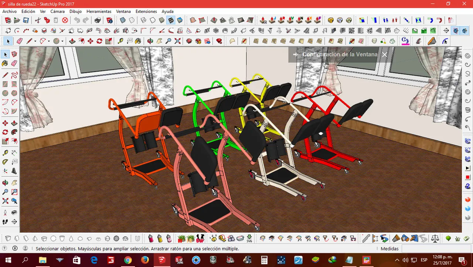Click the blue Bezier curve tool icon
Image resolution: width=473 pixels, height=267 pixels.
tap(445, 41)
